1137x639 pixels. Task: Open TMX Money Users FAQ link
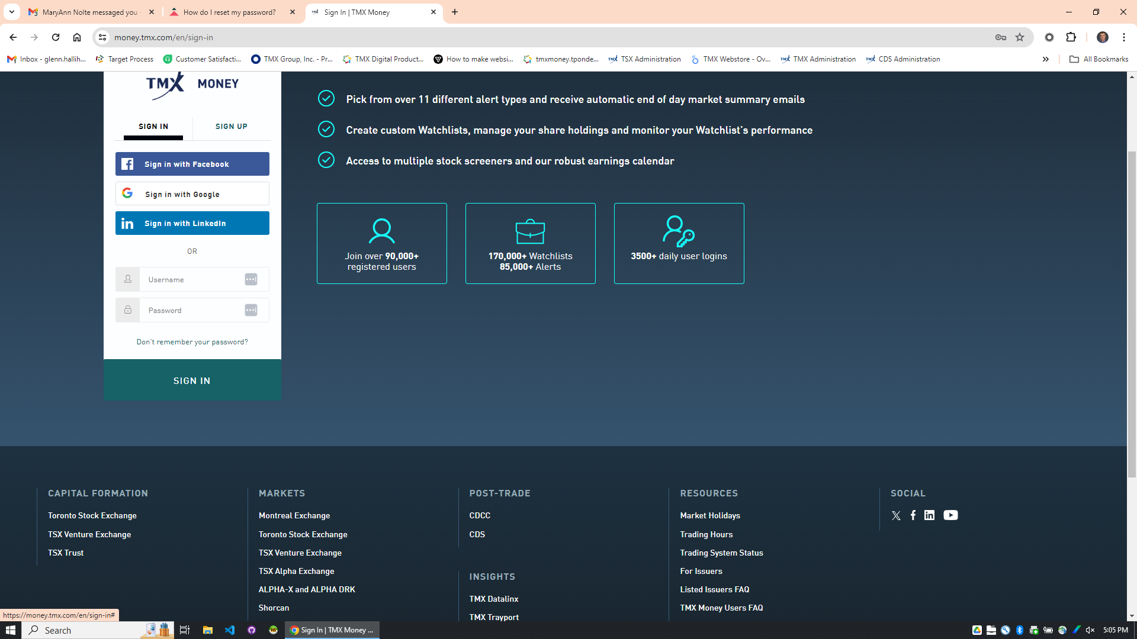coord(721,608)
